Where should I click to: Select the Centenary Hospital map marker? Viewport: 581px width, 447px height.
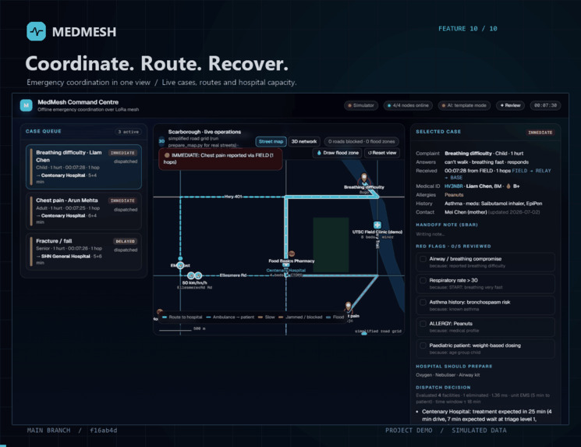[x=286, y=265]
